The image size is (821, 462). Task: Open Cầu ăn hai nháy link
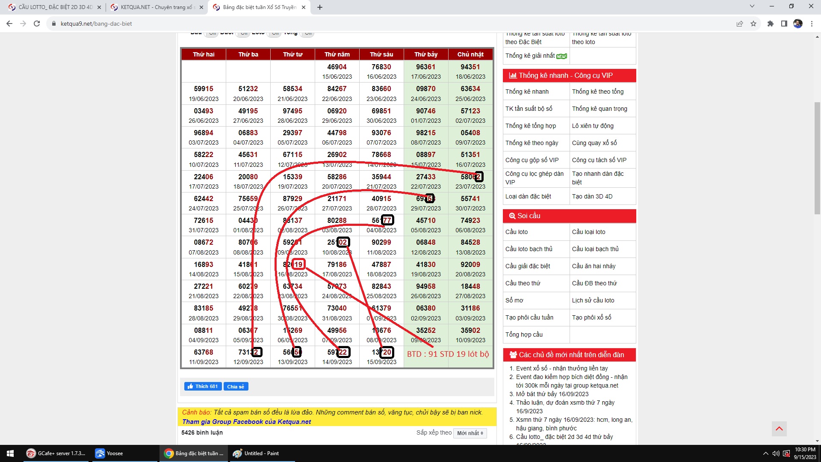pyautogui.click(x=594, y=266)
